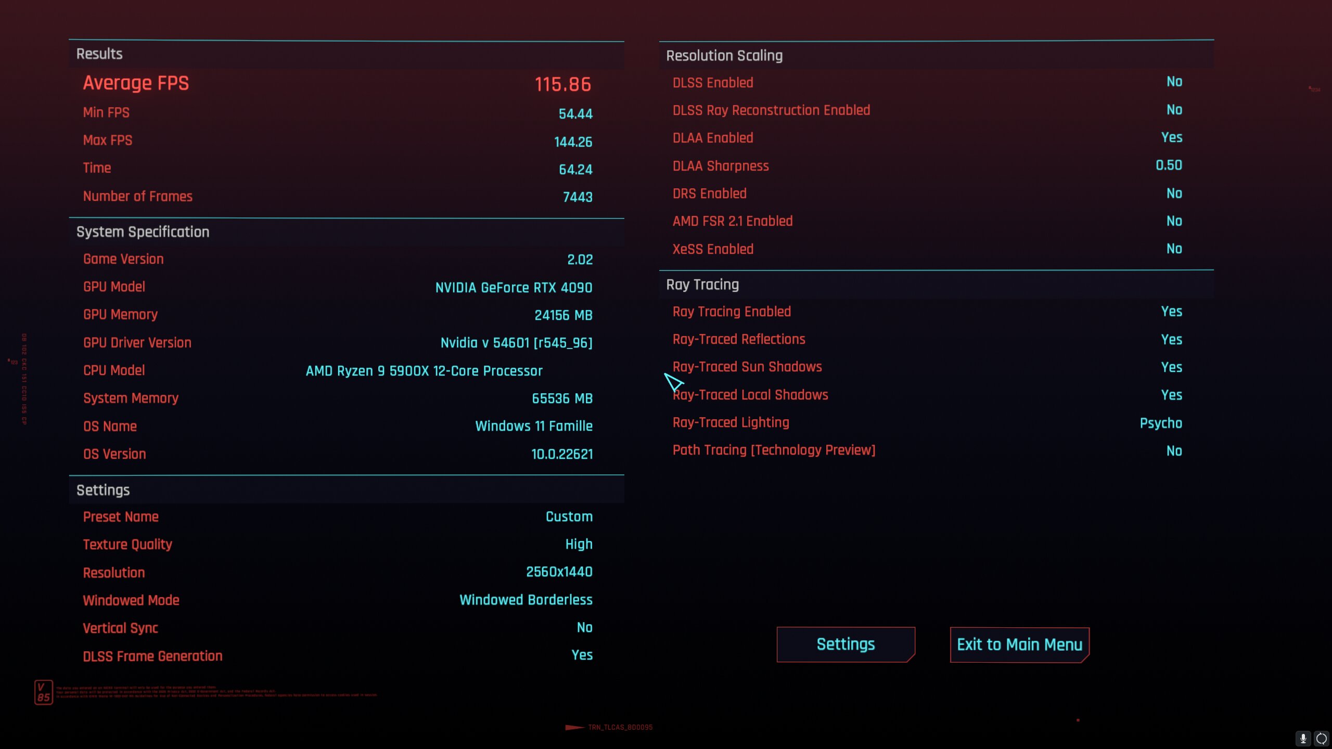This screenshot has width=1332, height=749.
Task: Click Ray-Traced Lighting Psycho icon
Action: click(1161, 422)
